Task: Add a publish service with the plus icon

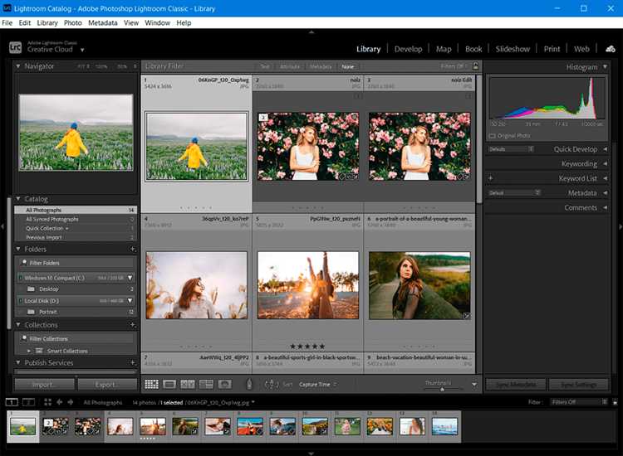Action: 133,362
